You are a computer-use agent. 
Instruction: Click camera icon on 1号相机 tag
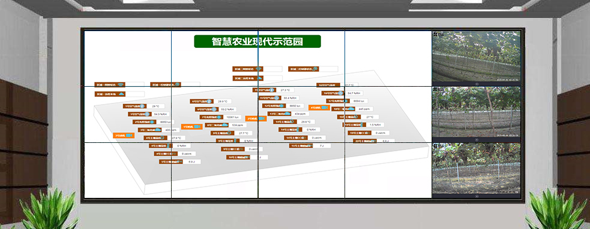(x=197, y=127)
